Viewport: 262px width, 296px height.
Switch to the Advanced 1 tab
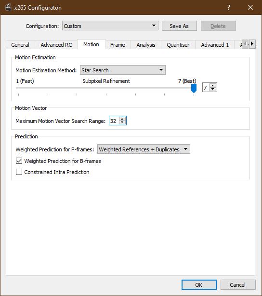coord(215,45)
